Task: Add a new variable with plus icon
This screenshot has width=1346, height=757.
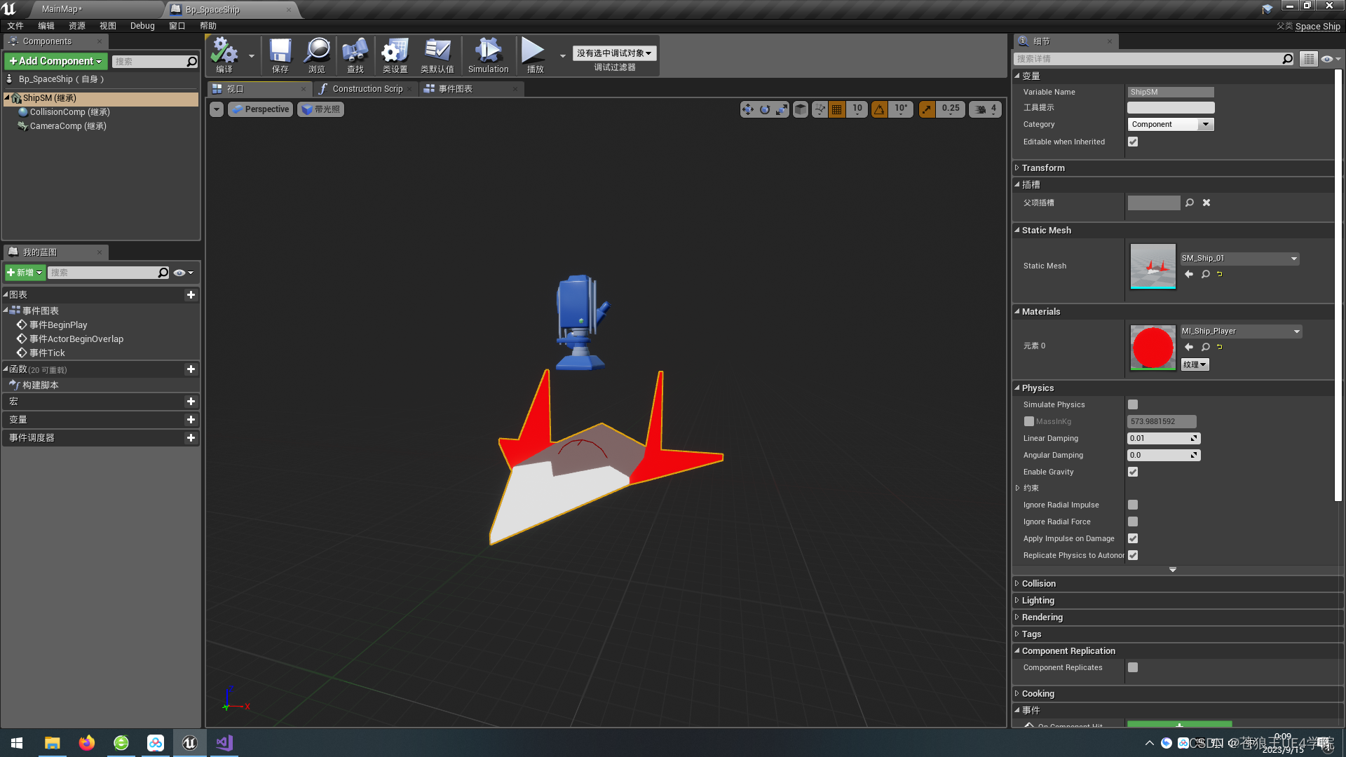Action: 191,420
